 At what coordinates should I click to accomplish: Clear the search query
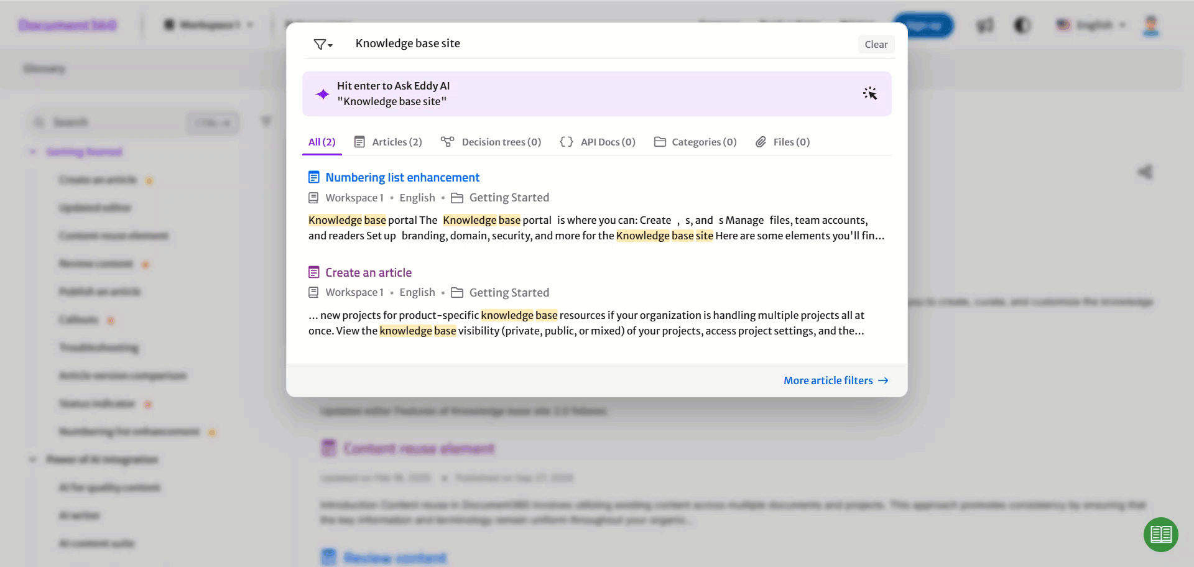point(876,44)
